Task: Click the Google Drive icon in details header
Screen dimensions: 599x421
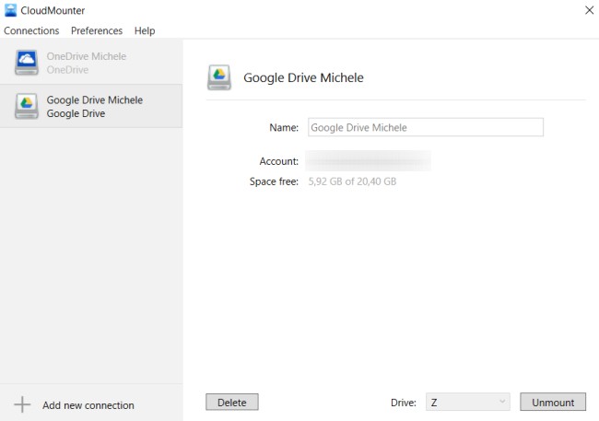Action: pos(219,77)
